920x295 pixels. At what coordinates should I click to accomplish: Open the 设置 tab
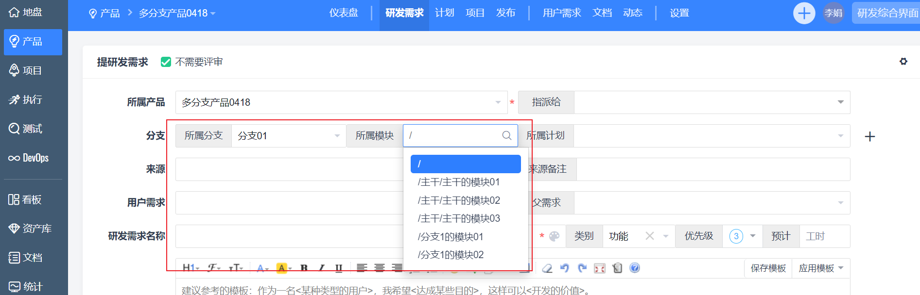click(679, 13)
